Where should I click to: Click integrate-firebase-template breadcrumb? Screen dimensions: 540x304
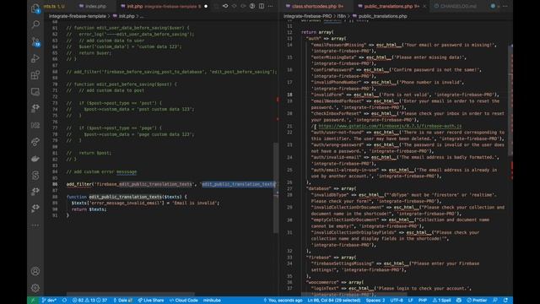(x=77, y=16)
